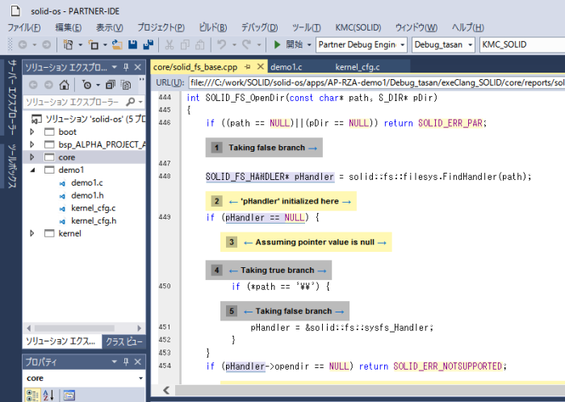565x402 pixels.
Task: Click the Open File folder icon
Action: click(x=118, y=44)
